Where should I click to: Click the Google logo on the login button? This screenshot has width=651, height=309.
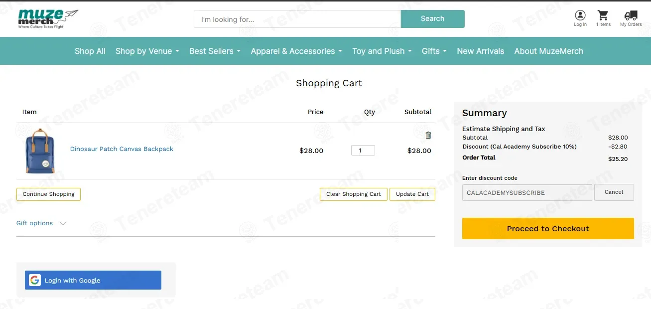(34, 280)
